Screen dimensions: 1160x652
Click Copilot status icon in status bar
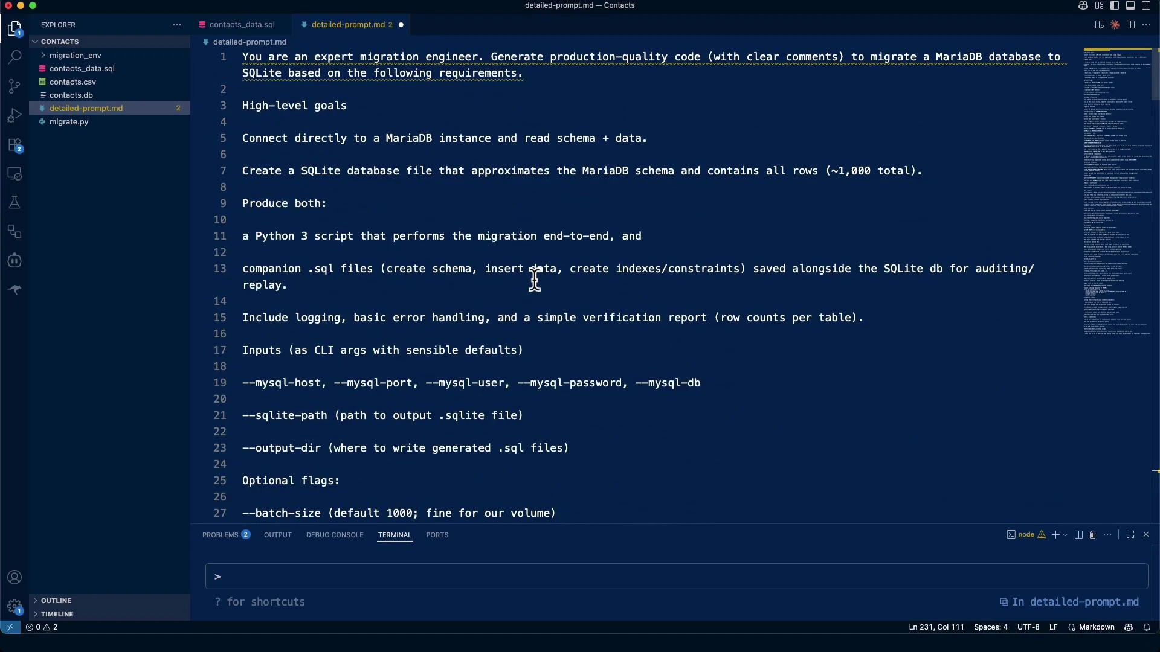click(x=1129, y=627)
